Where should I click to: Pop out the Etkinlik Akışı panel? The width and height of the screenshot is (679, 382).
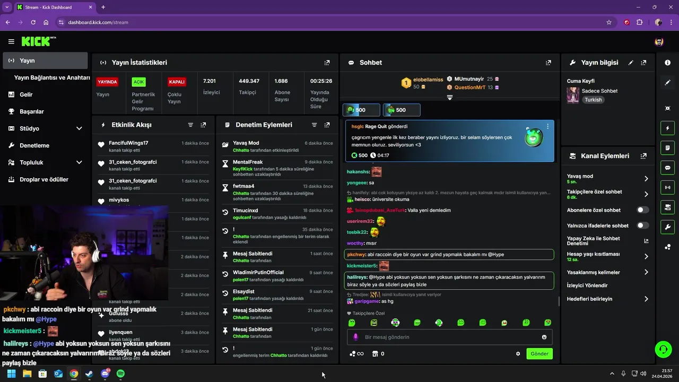click(203, 125)
